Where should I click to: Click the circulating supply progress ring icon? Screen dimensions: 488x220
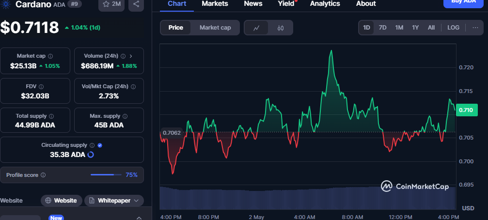(91, 155)
